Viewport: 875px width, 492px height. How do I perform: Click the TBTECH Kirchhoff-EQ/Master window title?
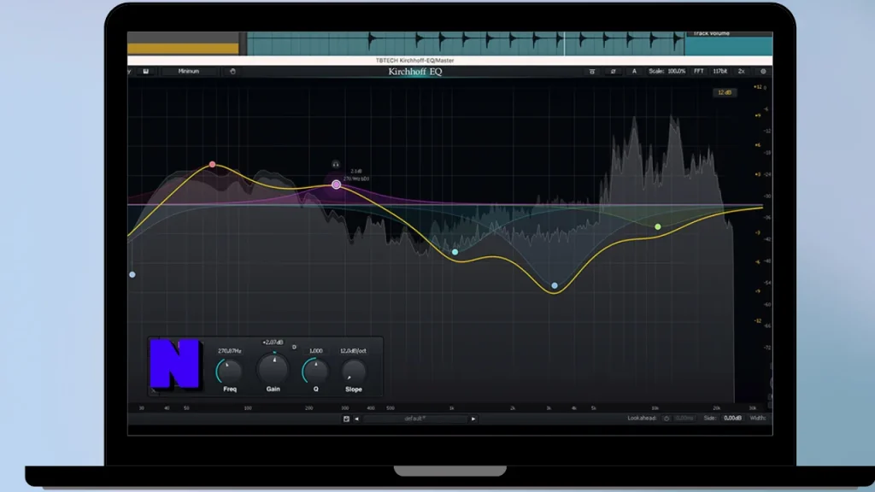tap(414, 61)
